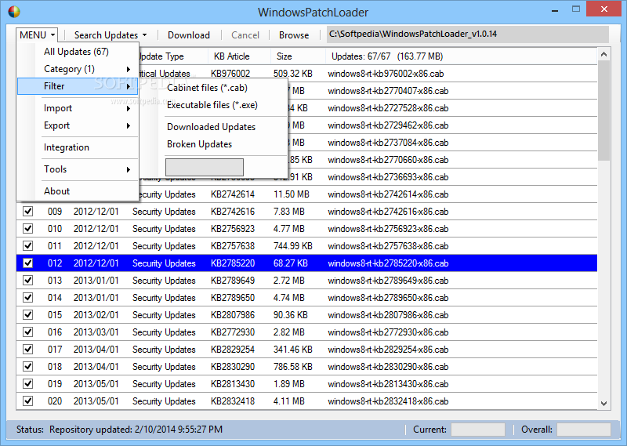This screenshot has height=446, width=627.
Task: Click file name windows8-rt-kb2785220-x86.cab
Action: 388,263
